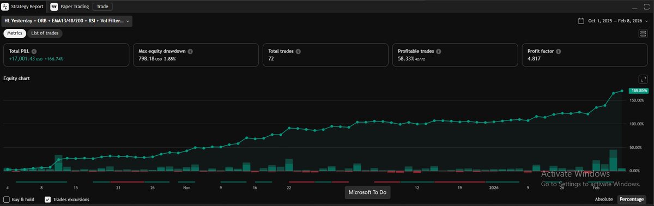Click the Profit factor value 4.817
This screenshot has height=206, width=654.
click(x=534, y=59)
